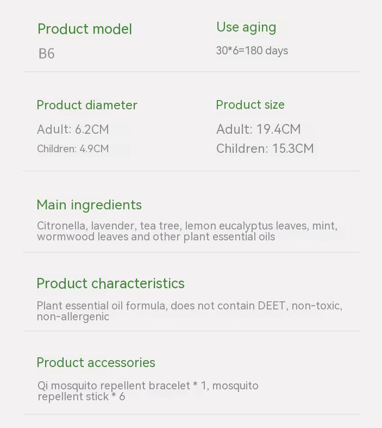Click the "Use aging" heading
This screenshot has width=382, height=428.
pyautogui.click(x=246, y=27)
